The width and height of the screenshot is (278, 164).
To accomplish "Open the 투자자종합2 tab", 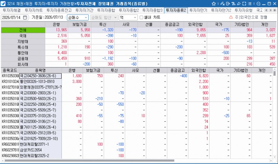I will tap(129, 10).
